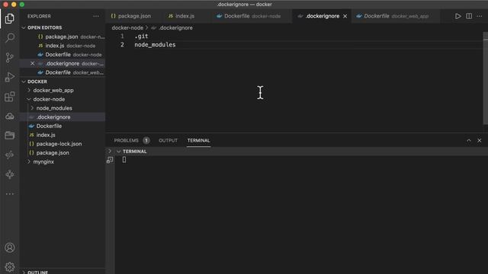
Task: Select the Terminal panel tab
Action: tap(198, 141)
